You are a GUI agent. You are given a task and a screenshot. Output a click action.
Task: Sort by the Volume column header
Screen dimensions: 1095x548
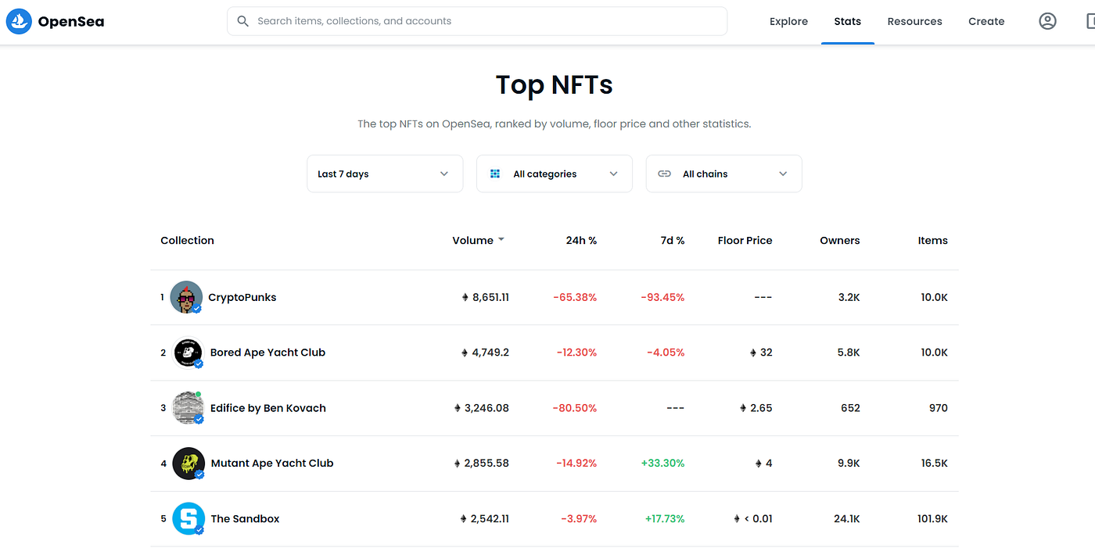click(472, 240)
